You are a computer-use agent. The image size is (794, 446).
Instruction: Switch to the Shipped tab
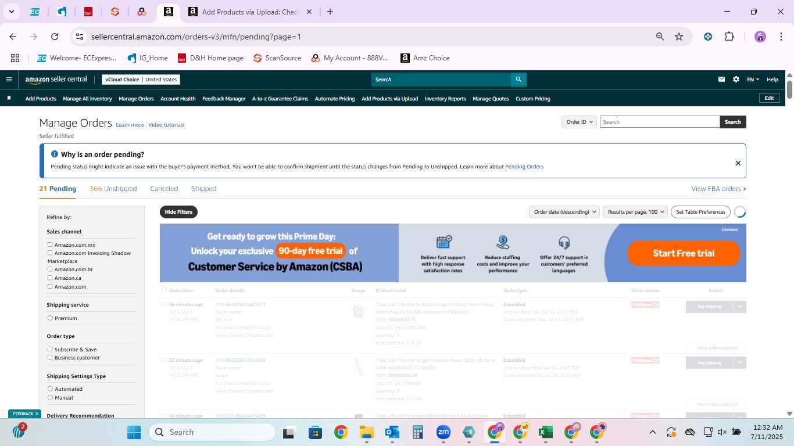pos(204,189)
